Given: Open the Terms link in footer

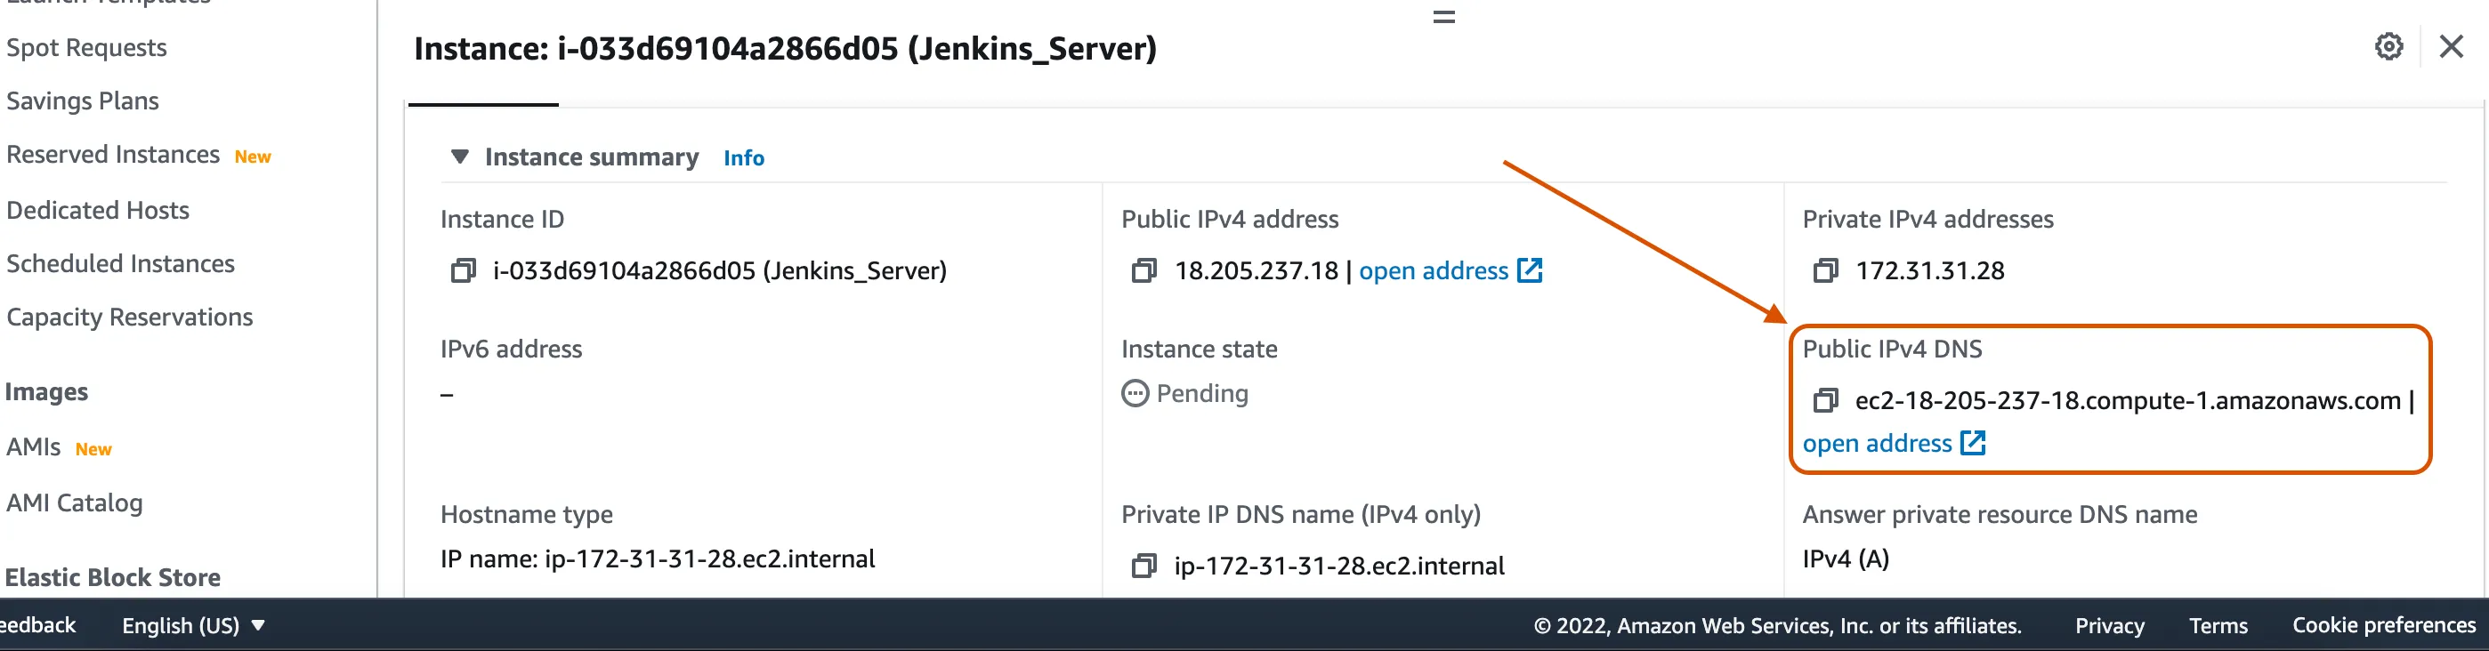Looking at the screenshot, I should click(x=2218, y=626).
